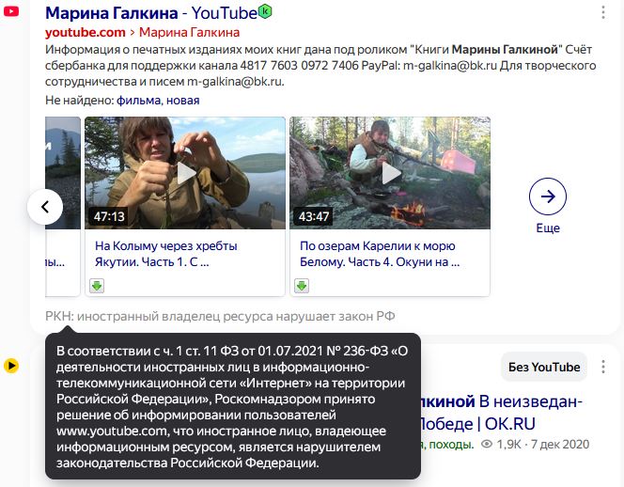This screenshot has width=624, height=487.
Task: Show more videos with the Еще arrow
Action: tap(548, 196)
